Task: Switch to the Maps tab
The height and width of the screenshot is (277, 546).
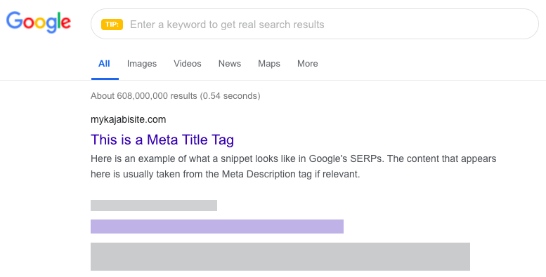Action: (x=269, y=64)
